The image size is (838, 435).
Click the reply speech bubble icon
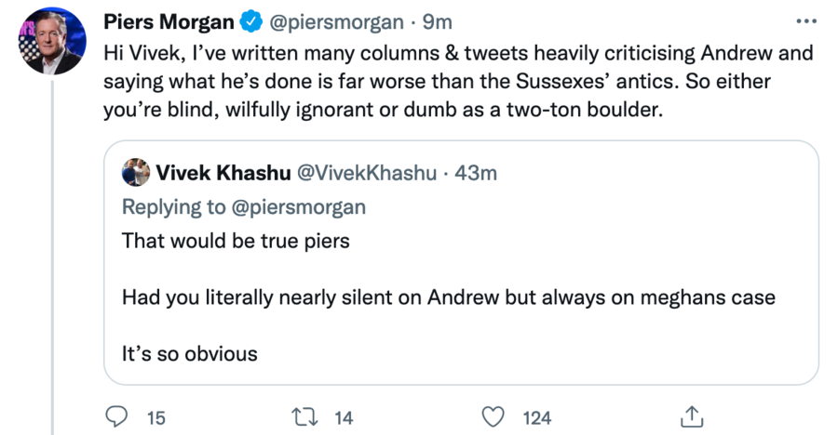point(115,417)
